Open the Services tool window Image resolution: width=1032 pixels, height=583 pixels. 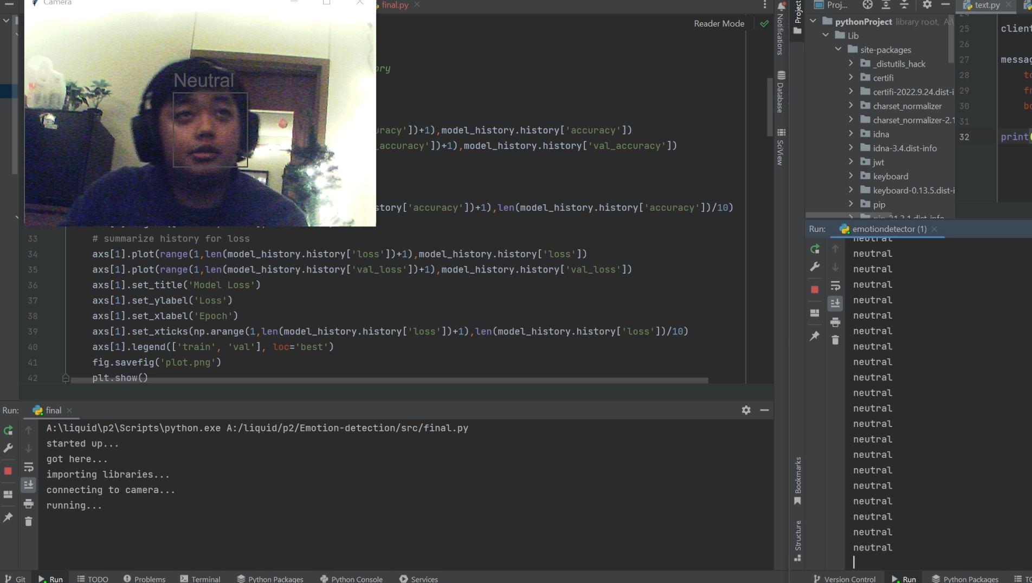[418, 579]
